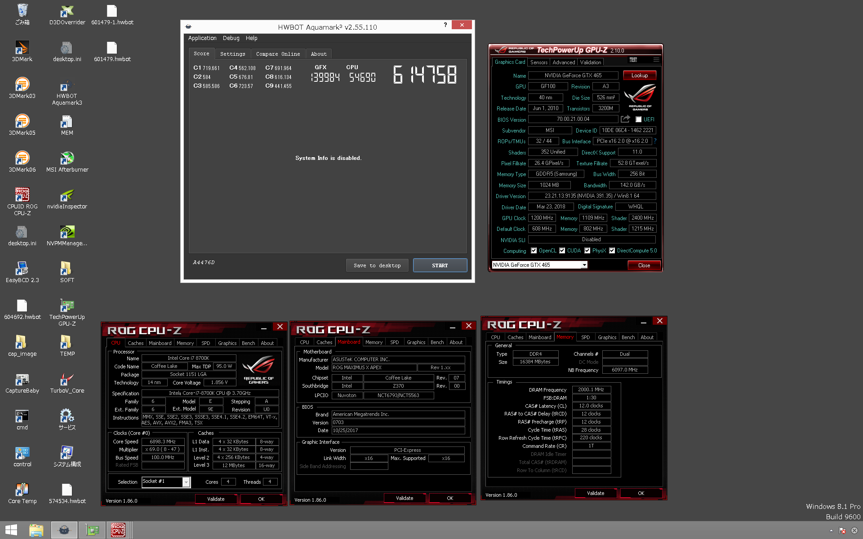Expand the Socket #1 selection dropdown
This screenshot has height=539, width=863.
point(186,482)
